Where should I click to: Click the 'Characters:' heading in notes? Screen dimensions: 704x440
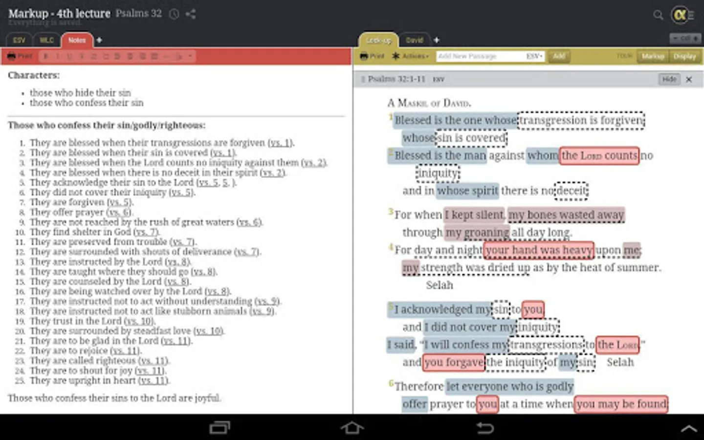click(34, 75)
